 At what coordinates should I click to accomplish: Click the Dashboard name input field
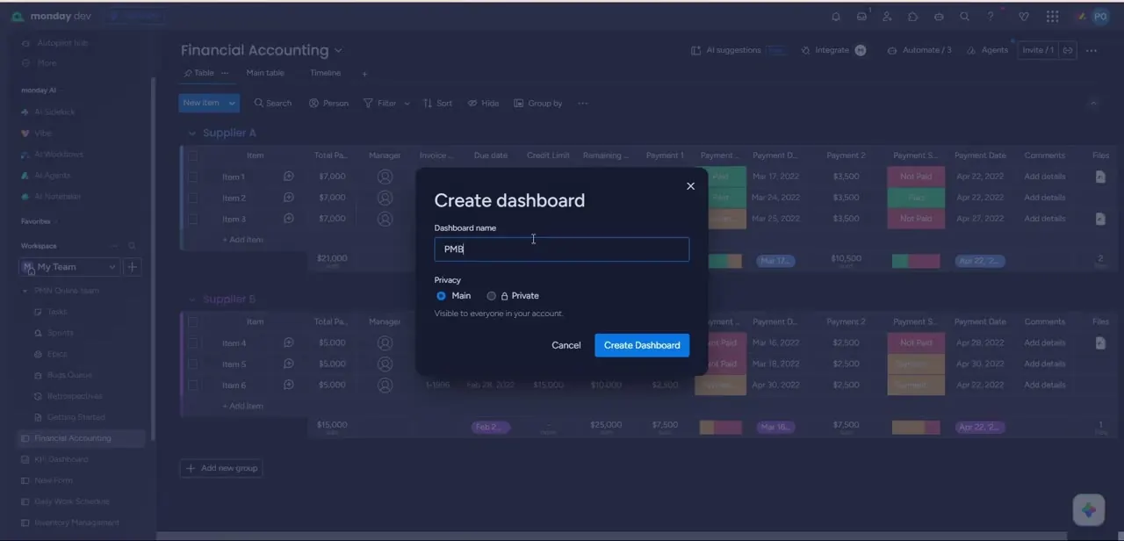coord(562,249)
